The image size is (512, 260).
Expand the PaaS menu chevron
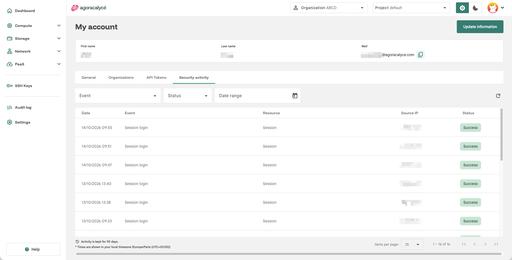59,64
